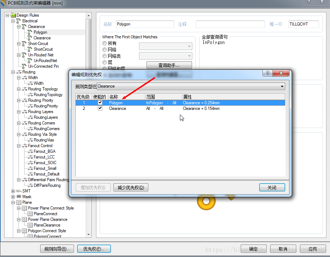Select the 网络类 radio option
This screenshot has height=257, width=330.
[105, 56]
